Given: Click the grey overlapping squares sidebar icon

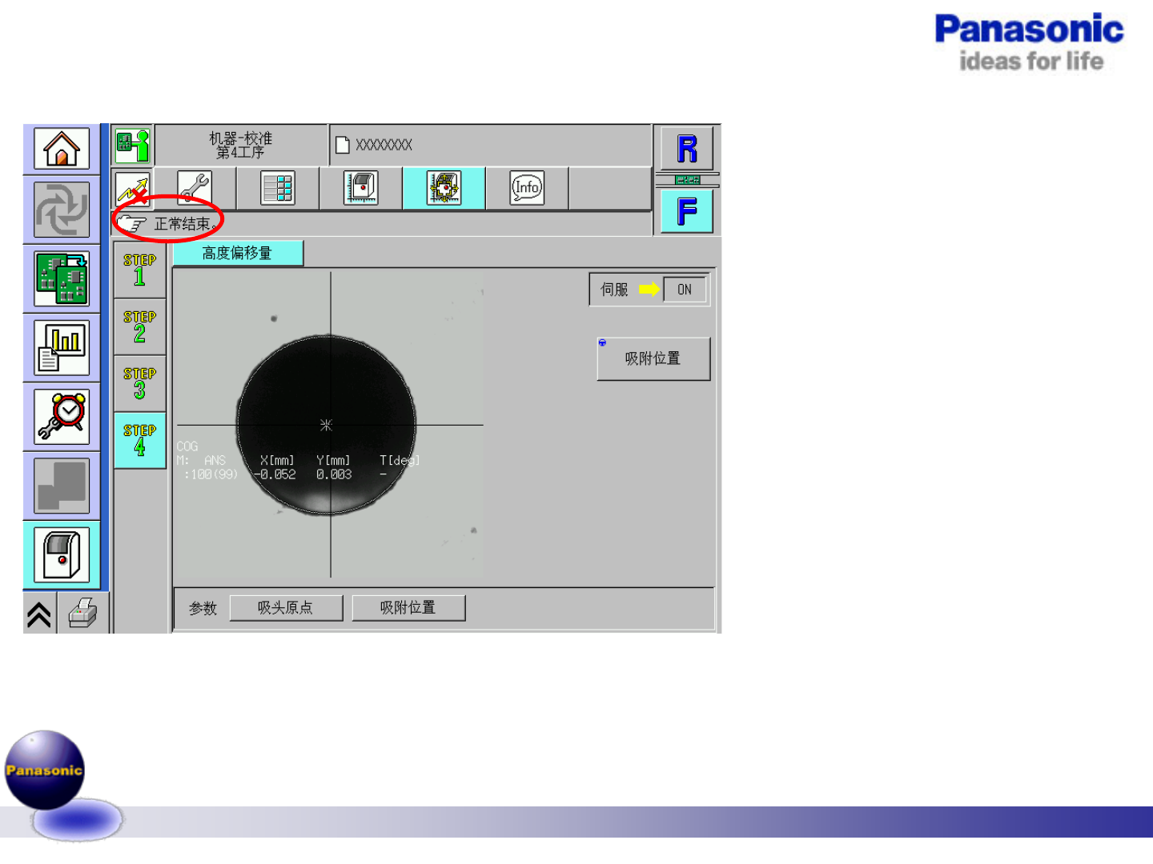Looking at the screenshot, I should pos(62,486).
